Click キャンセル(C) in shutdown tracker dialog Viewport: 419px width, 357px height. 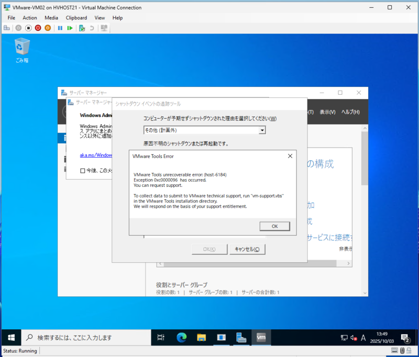(247, 249)
